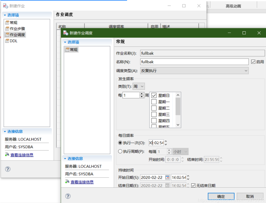Select DDL in the 新建作业 options tree
This screenshot has width=266, height=203.
click(11, 41)
